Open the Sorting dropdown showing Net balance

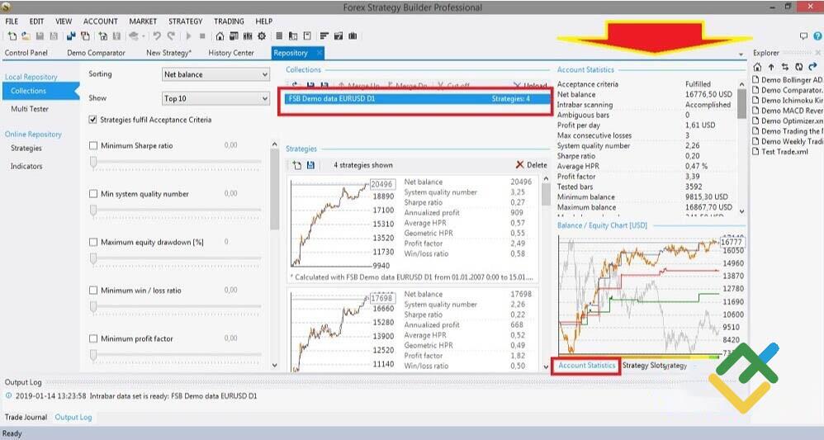pos(215,74)
